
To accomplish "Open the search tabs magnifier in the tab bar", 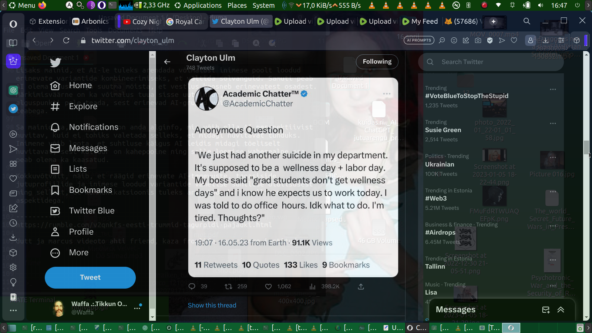I will click(x=527, y=21).
